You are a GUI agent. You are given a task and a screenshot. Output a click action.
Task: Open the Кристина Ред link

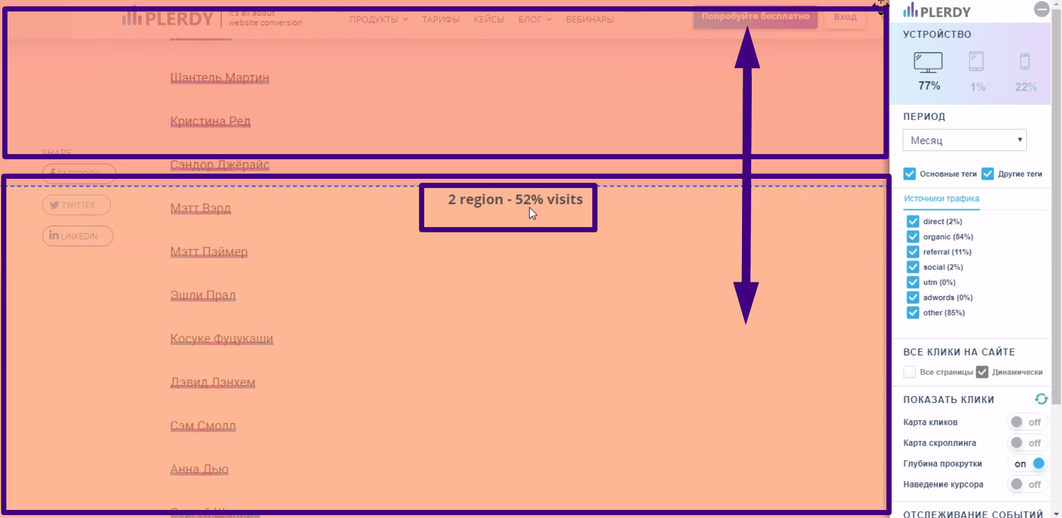point(210,121)
